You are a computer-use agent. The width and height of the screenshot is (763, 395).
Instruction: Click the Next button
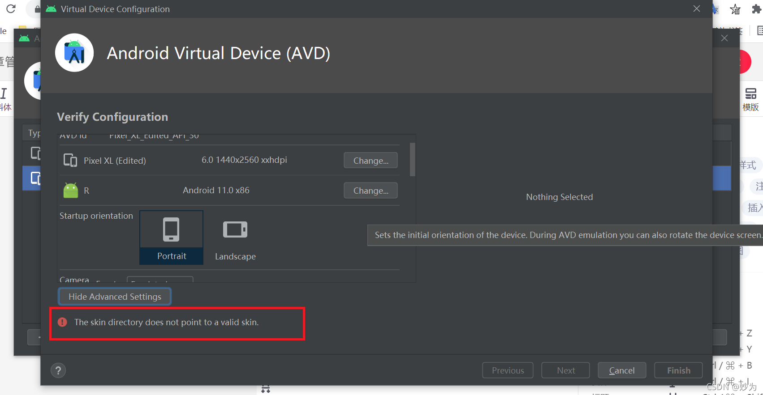point(565,370)
